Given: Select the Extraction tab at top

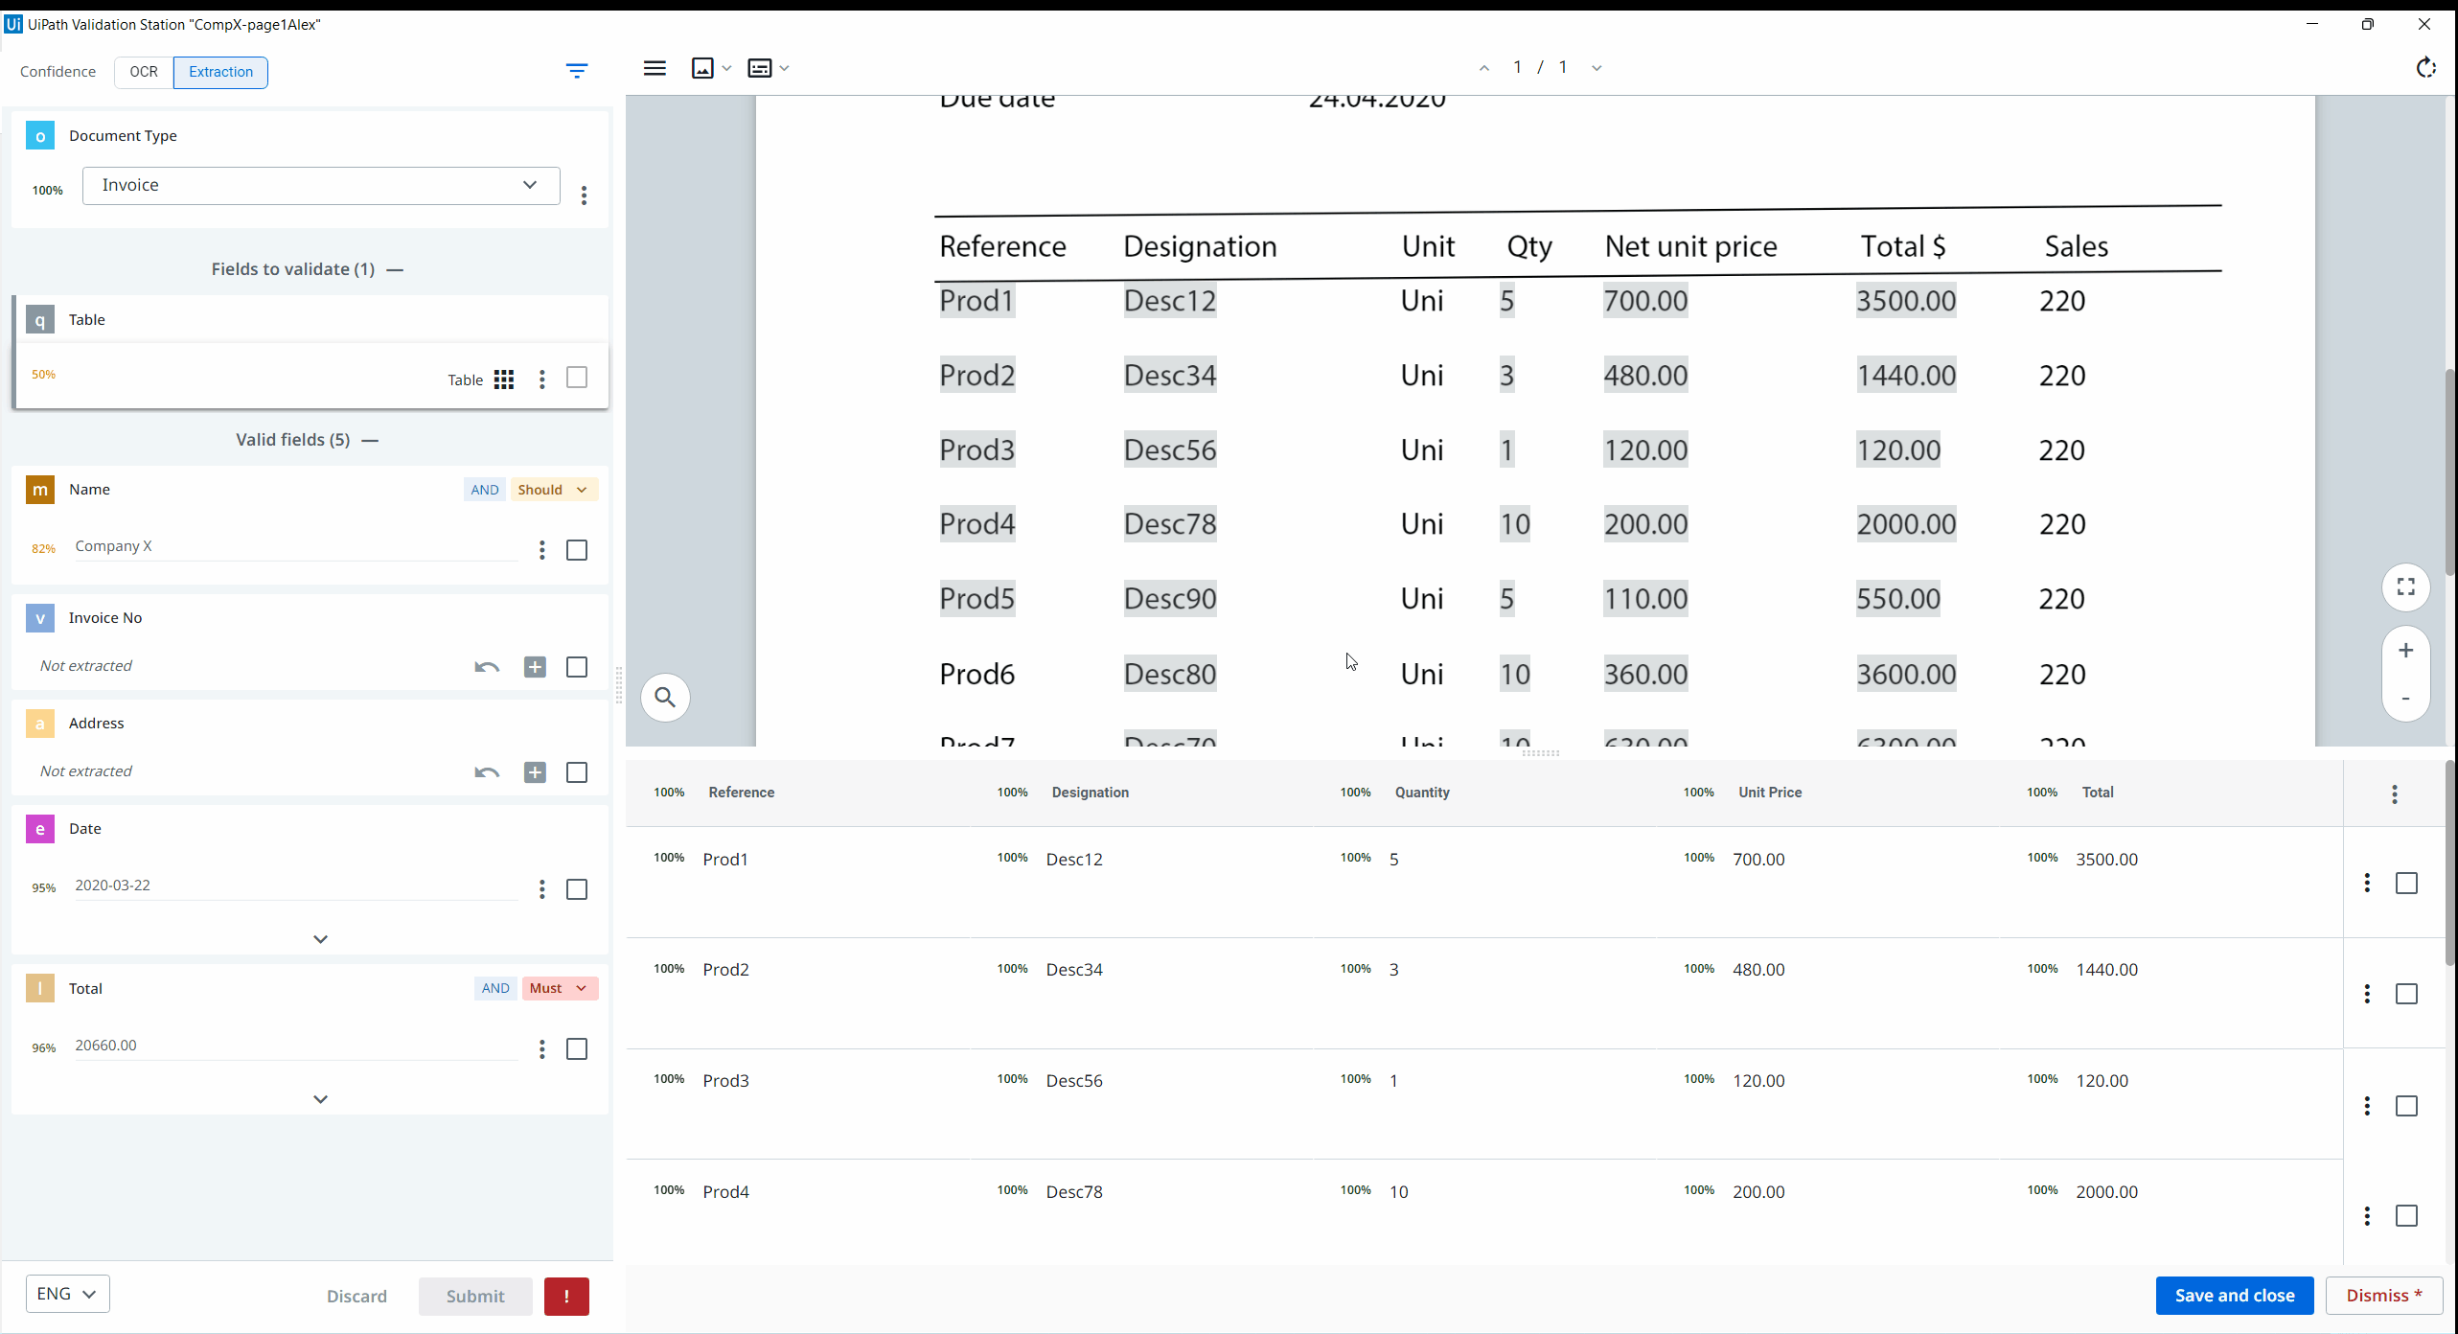Looking at the screenshot, I should (220, 71).
